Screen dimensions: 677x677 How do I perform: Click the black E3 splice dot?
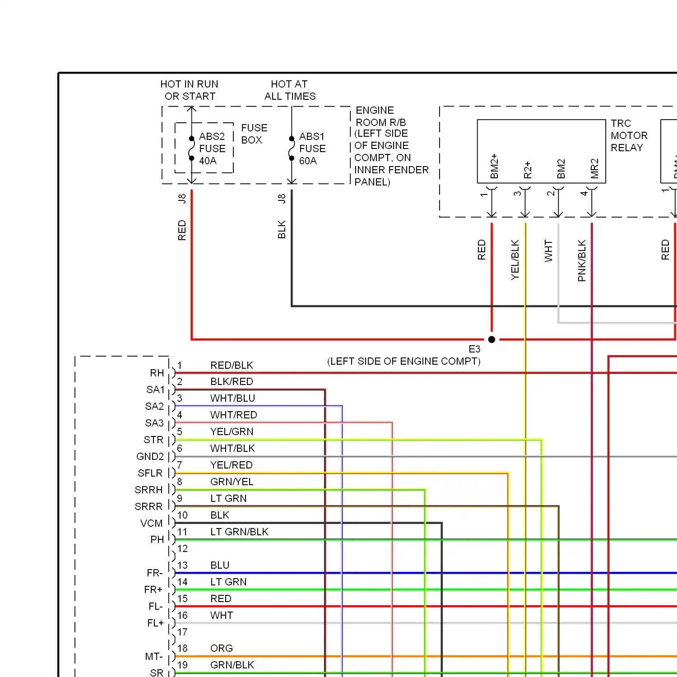tap(492, 339)
